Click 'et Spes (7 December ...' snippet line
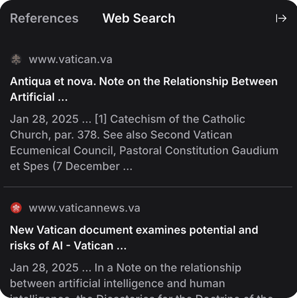 coord(71,166)
